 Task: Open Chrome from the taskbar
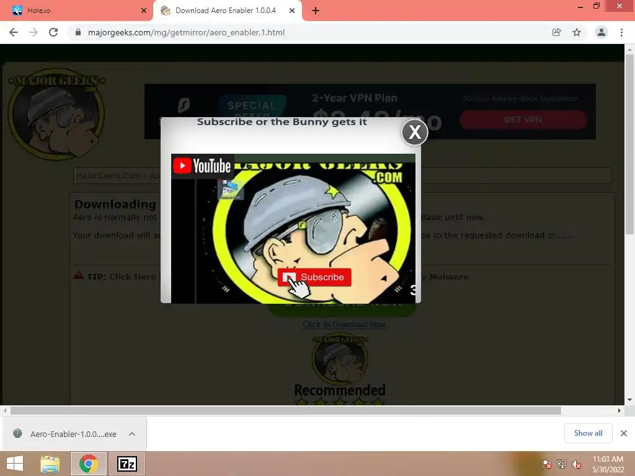click(89, 464)
